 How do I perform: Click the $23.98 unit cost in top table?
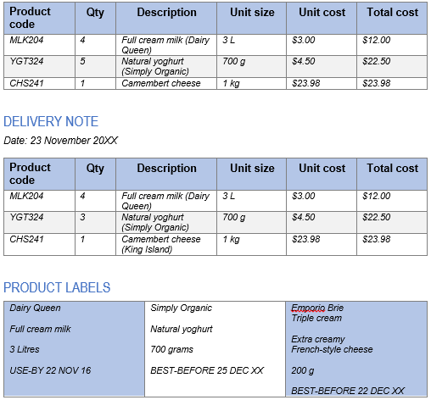(x=306, y=83)
